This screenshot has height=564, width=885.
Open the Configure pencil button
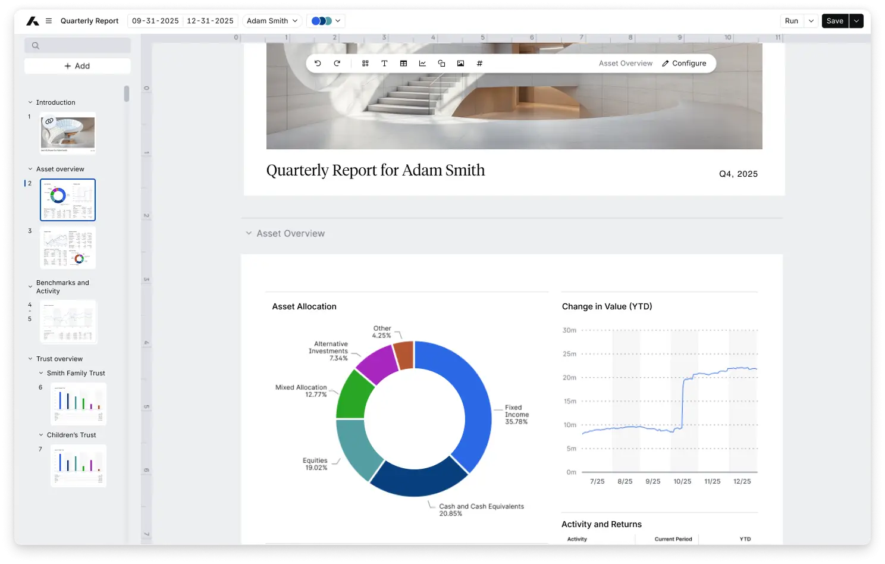[684, 63]
